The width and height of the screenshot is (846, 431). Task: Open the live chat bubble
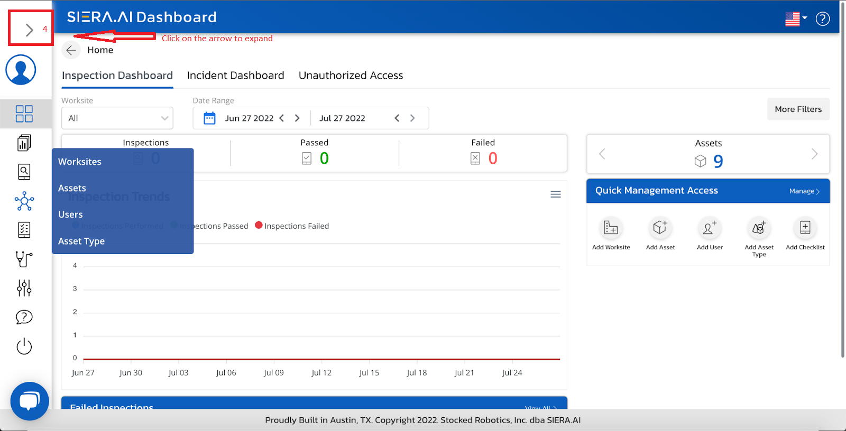pyautogui.click(x=30, y=401)
